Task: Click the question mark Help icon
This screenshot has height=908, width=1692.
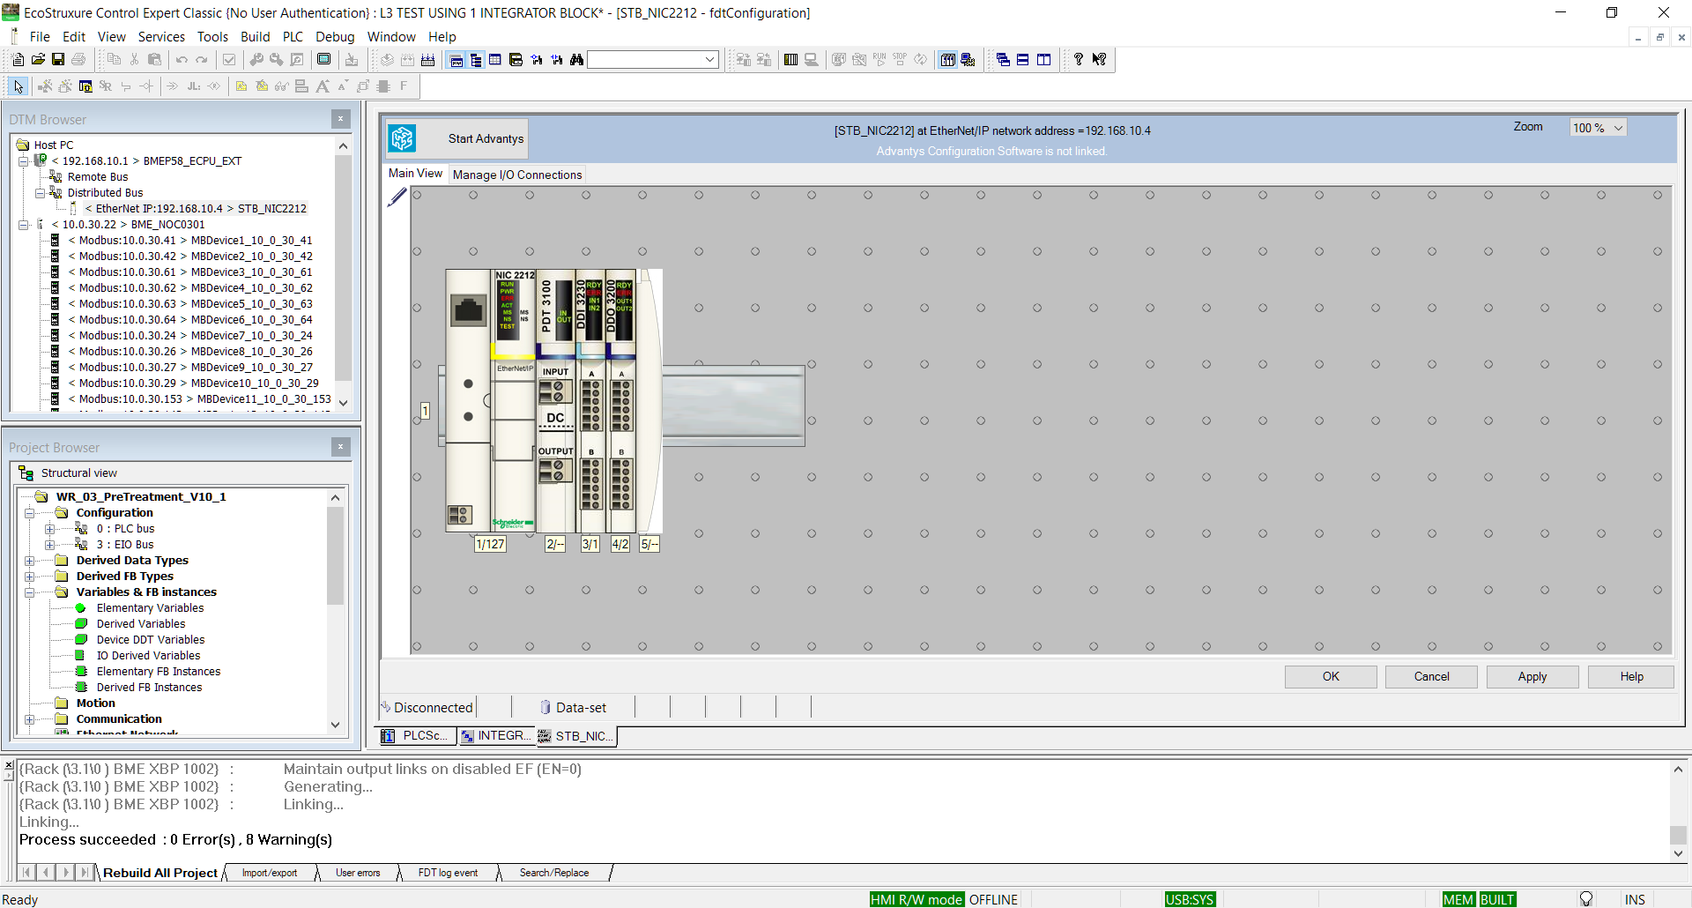Action: click(x=1079, y=60)
